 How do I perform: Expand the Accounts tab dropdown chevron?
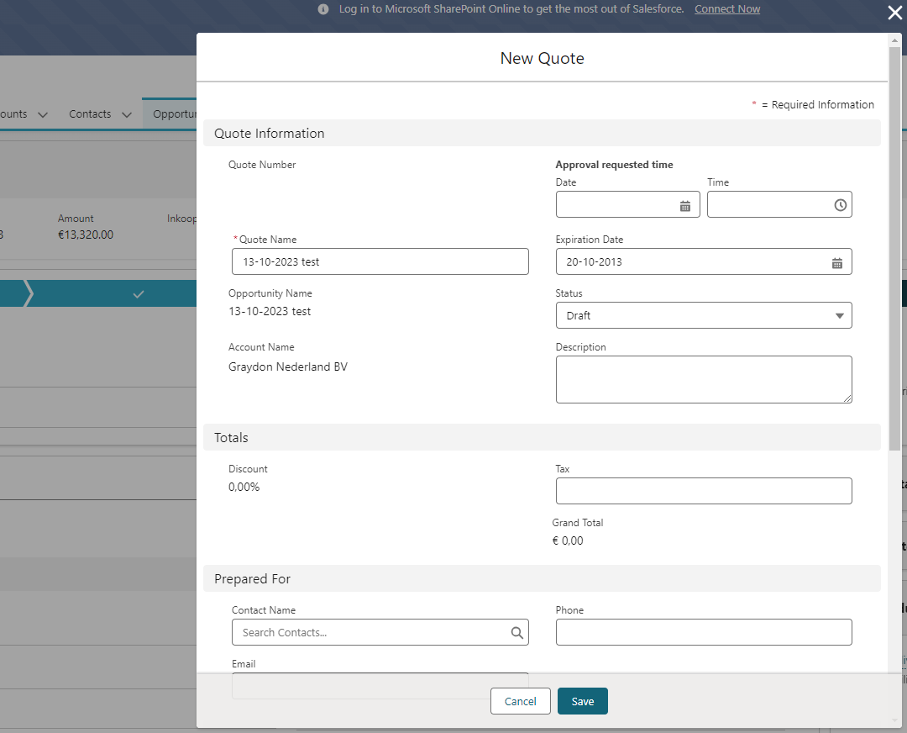coord(41,113)
